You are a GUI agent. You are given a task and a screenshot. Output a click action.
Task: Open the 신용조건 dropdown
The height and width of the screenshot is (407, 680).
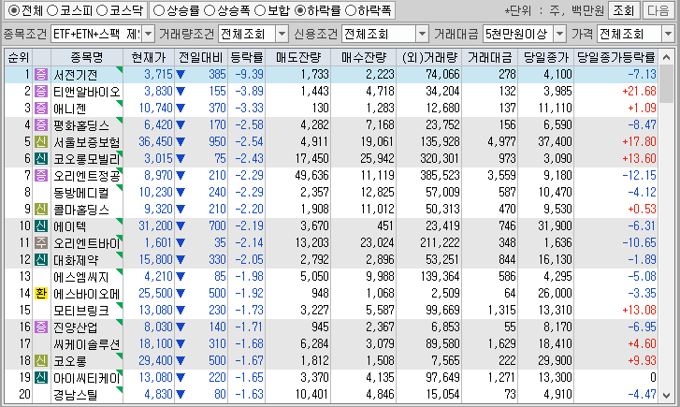click(422, 34)
